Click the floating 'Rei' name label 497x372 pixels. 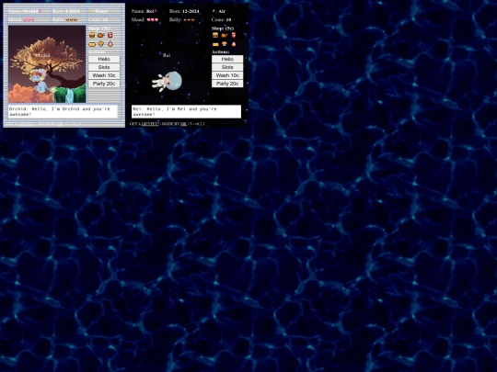(x=167, y=55)
